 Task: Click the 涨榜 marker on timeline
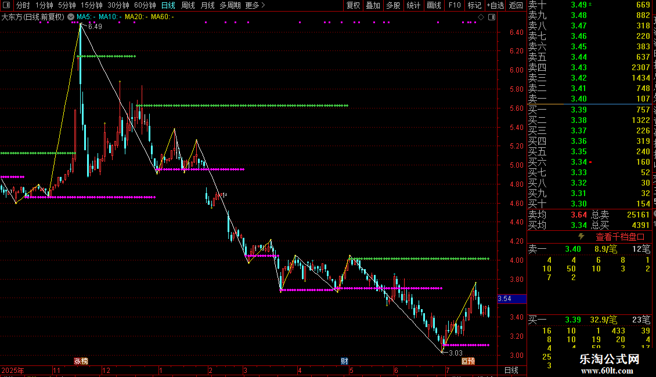tap(81, 361)
